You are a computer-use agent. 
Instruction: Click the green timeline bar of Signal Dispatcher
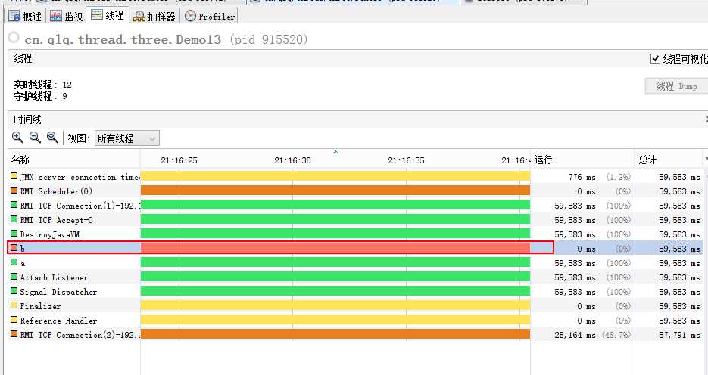tap(335, 291)
